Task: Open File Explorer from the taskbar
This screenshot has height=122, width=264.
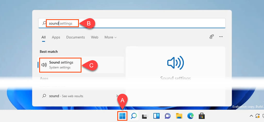Action: [179, 116]
